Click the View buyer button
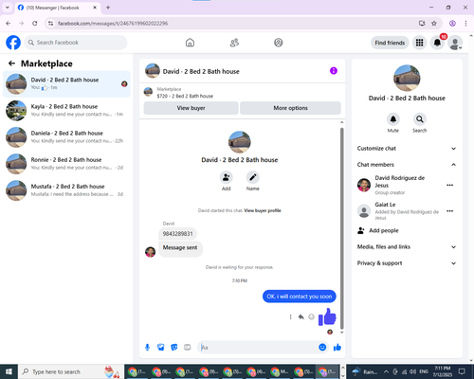This screenshot has height=379, width=474. pyautogui.click(x=191, y=108)
